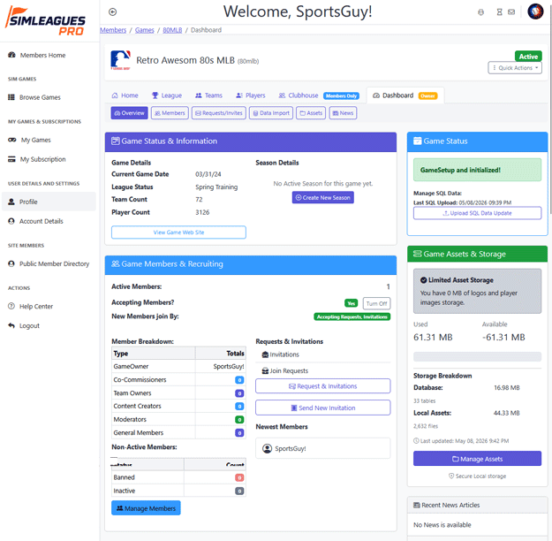Switch to the Home tab
The image size is (552, 541).
click(125, 95)
